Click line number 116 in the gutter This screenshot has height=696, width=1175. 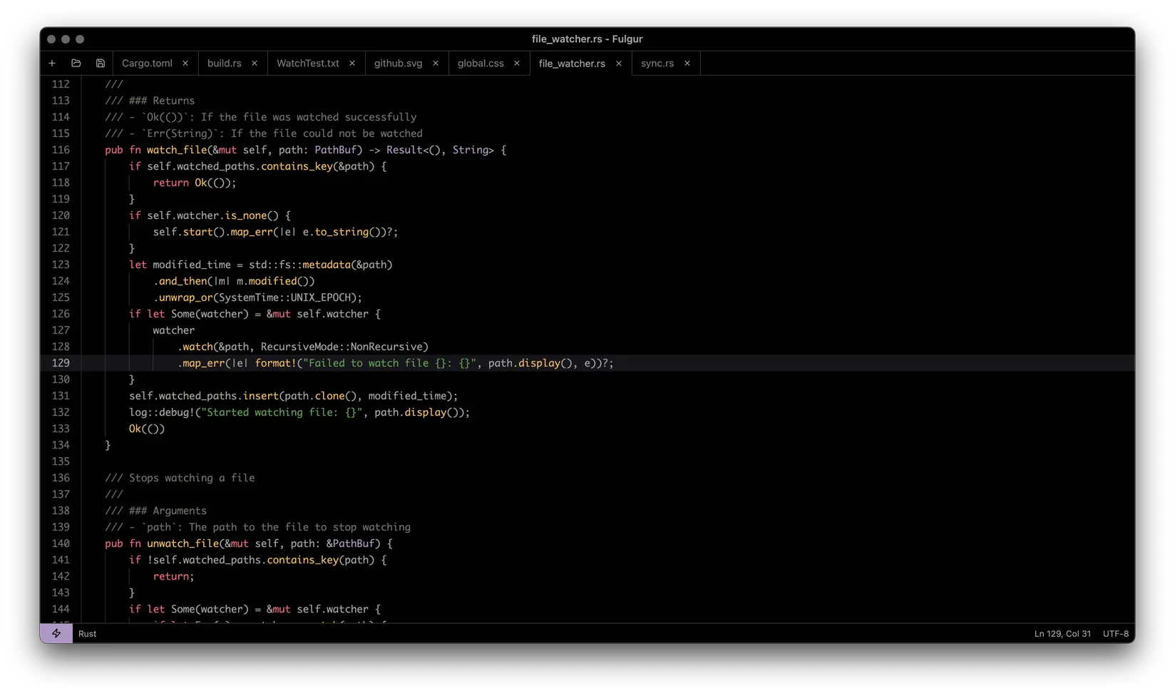click(x=61, y=150)
